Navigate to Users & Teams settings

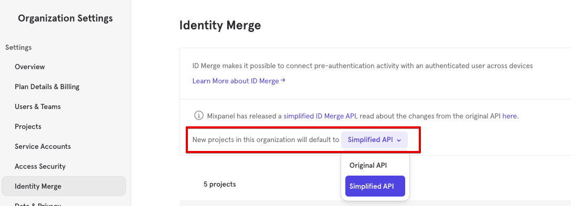pyautogui.click(x=37, y=106)
